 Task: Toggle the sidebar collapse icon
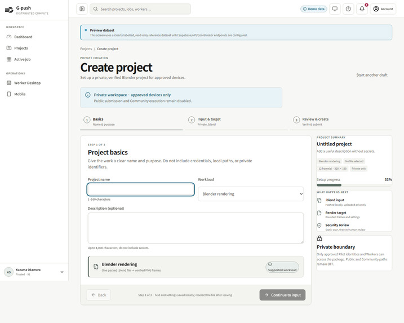82,9
